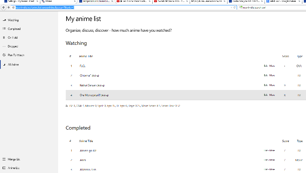Switch to the Home browser tab

pyautogui.click(x=59, y=1)
